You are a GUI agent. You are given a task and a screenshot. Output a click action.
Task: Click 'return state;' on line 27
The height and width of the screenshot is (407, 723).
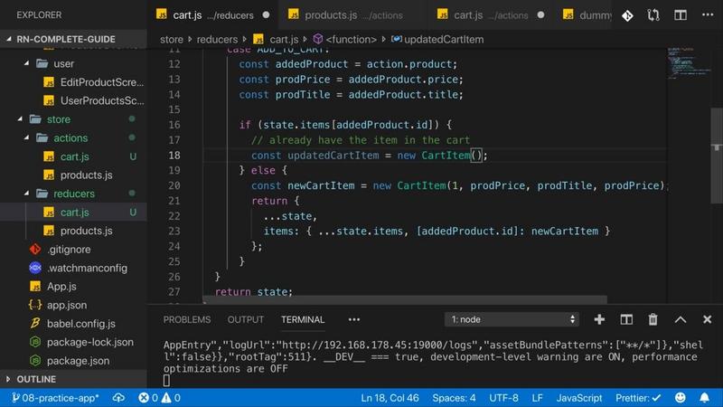point(253,291)
